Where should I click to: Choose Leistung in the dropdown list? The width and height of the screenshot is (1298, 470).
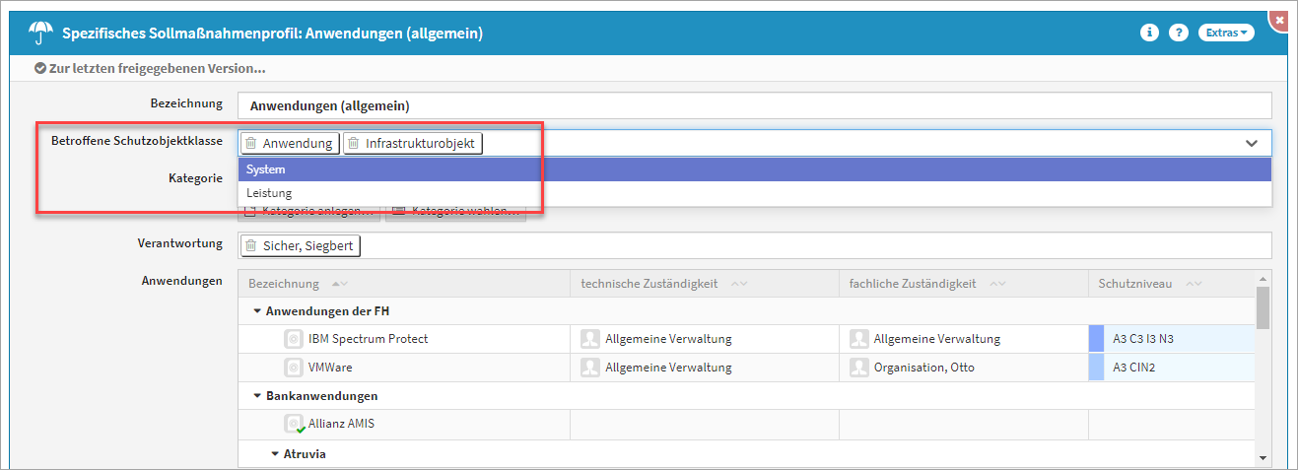269,193
